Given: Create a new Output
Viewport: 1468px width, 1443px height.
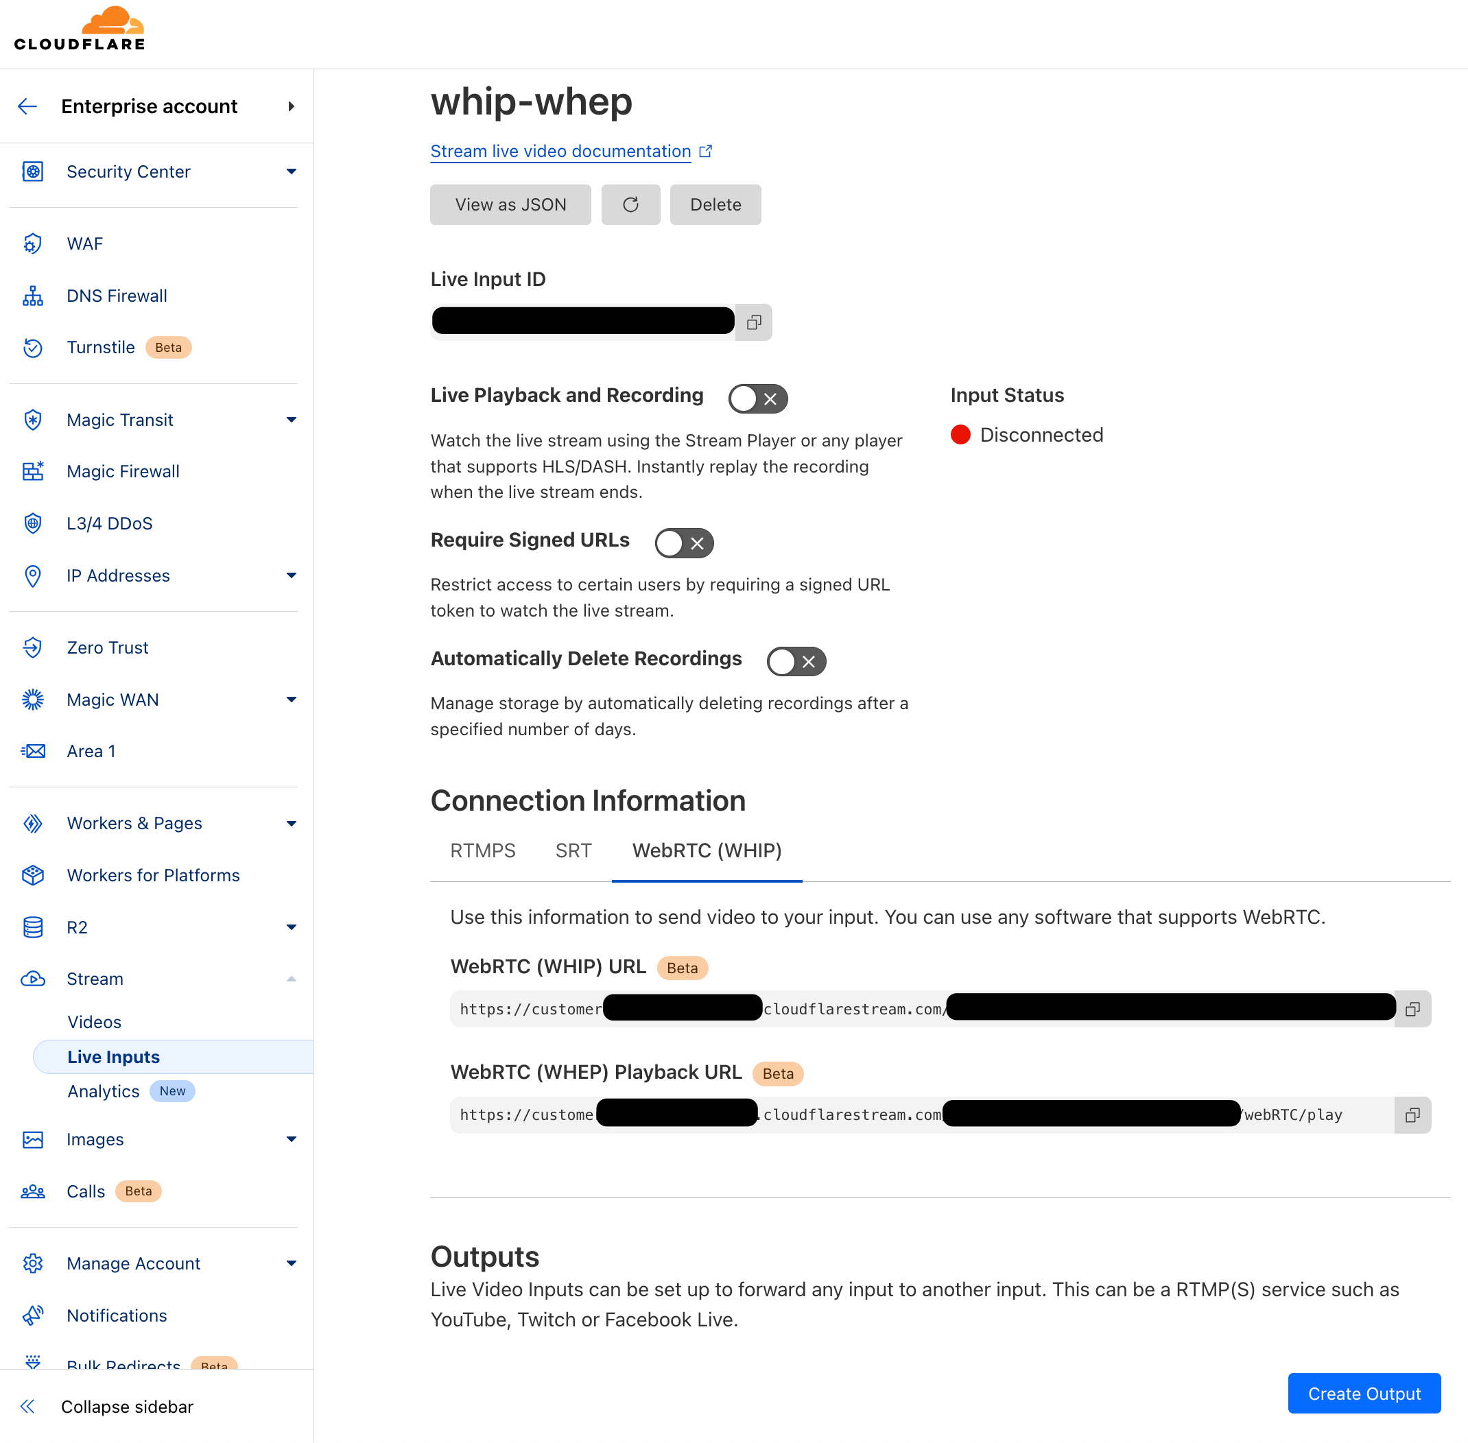Looking at the screenshot, I should pyautogui.click(x=1364, y=1393).
